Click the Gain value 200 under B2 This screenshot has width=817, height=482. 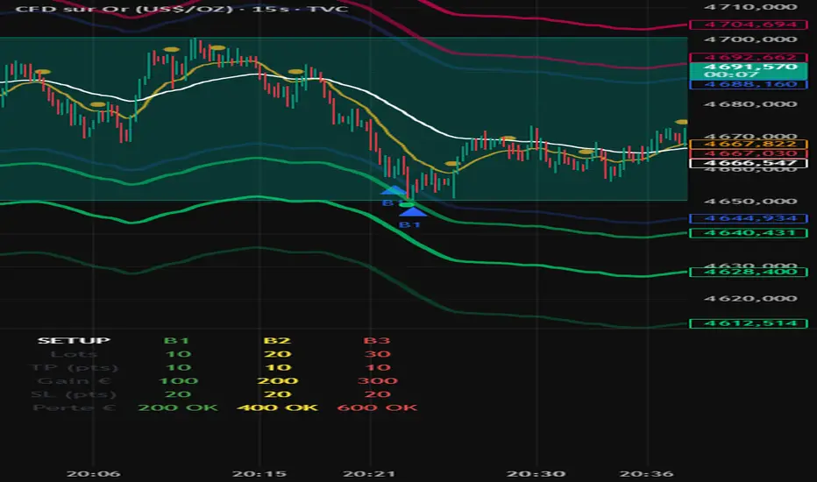[x=278, y=381]
